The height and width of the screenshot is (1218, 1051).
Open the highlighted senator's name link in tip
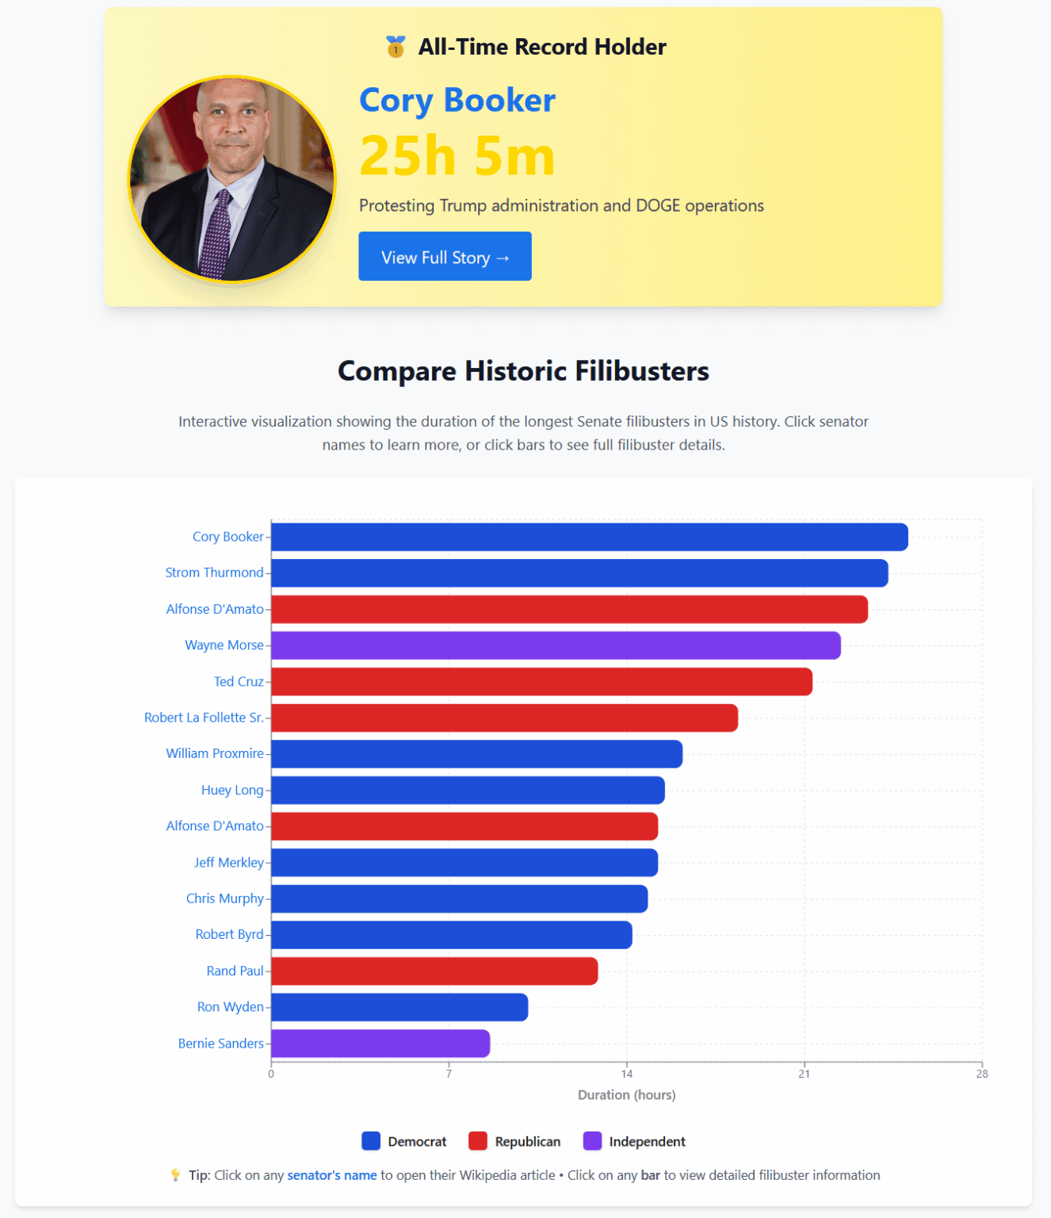pyautogui.click(x=332, y=1174)
